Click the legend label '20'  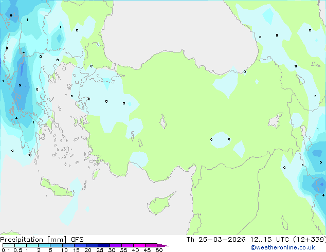click(x=88, y=250)
